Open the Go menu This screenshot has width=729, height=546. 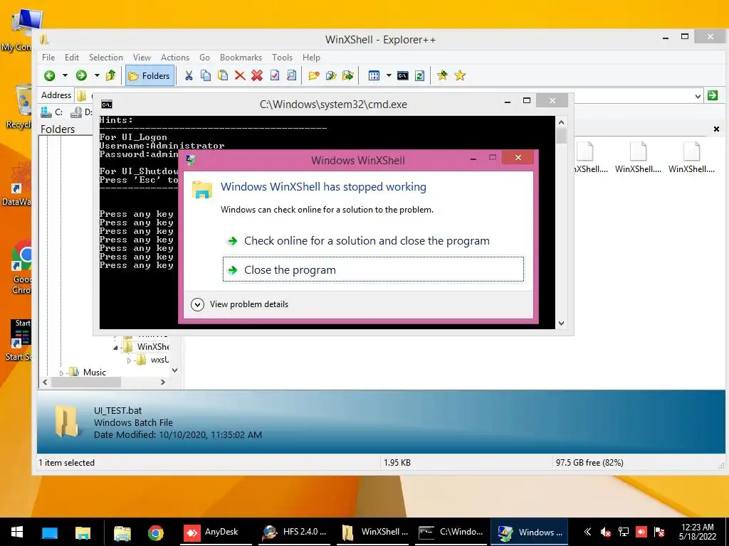point(204,58)
